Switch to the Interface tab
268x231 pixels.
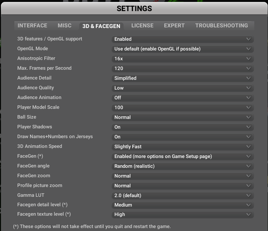tap(32, 25)
